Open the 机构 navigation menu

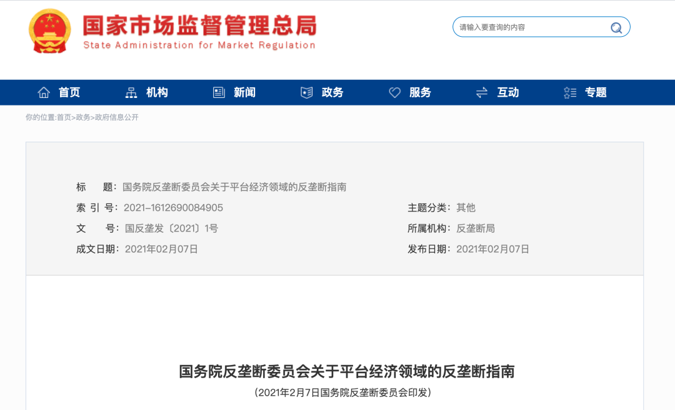pos(157,92)
